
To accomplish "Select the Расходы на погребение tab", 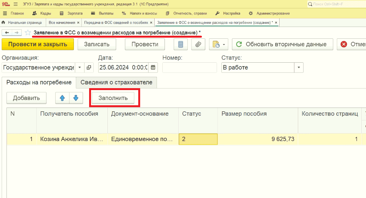I will [x=39, y=82].
